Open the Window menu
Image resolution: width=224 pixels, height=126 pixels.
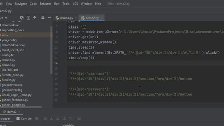point(86,4)
